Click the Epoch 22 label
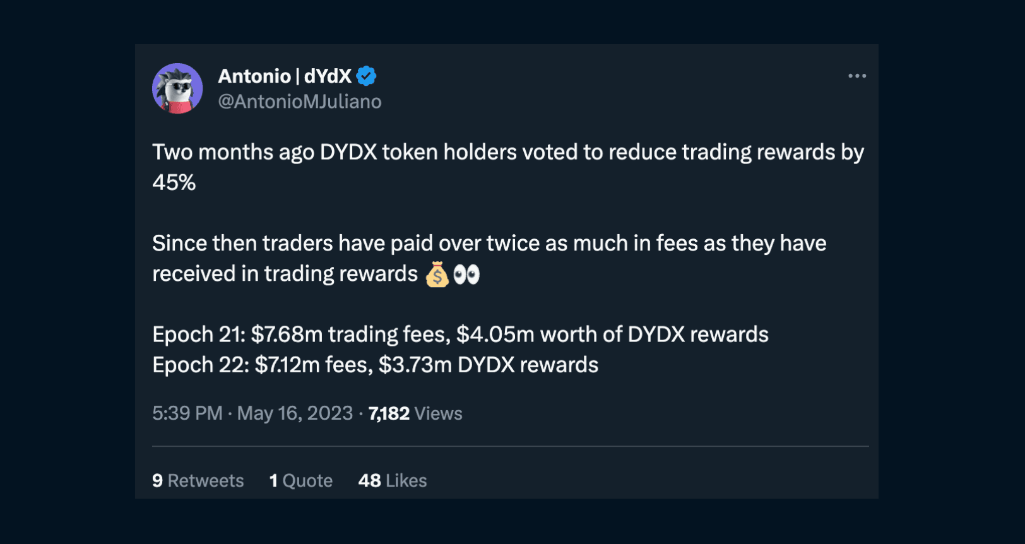 [x=200, y=365]
